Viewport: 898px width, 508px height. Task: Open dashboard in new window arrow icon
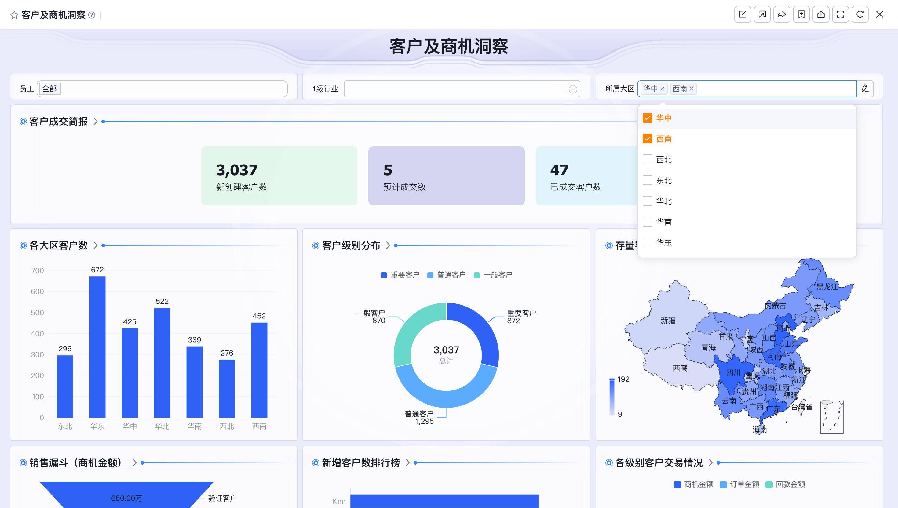pos(762,14)
